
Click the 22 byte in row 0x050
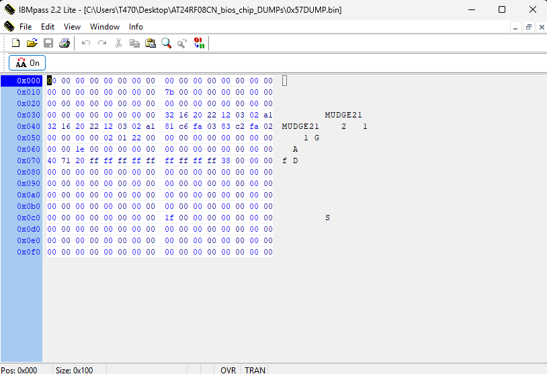point(136,138)
